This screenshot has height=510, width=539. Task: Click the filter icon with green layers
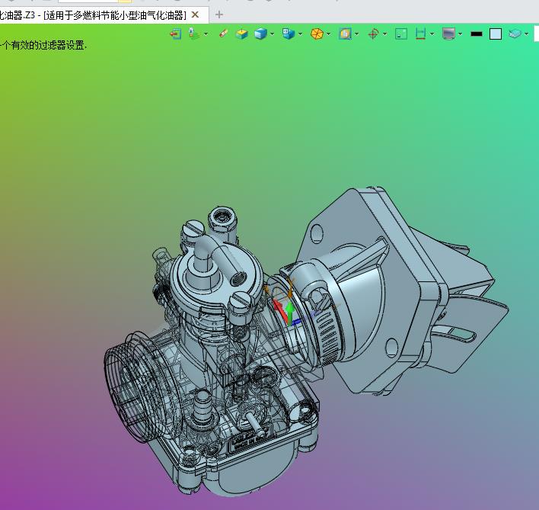(x=193, y=34)
